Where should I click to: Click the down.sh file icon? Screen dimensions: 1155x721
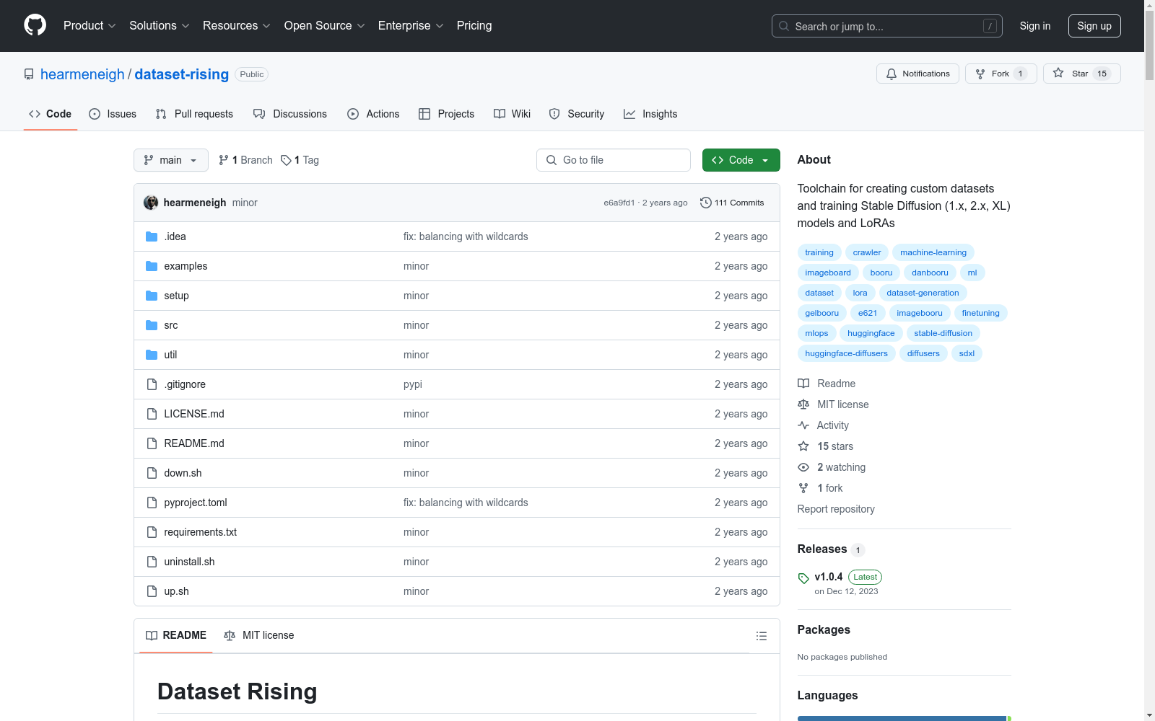(x=152, y=473)
